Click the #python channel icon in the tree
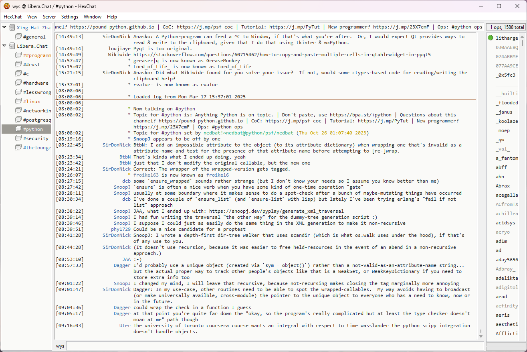The image size is (527, 352). [x=18, y=129]
